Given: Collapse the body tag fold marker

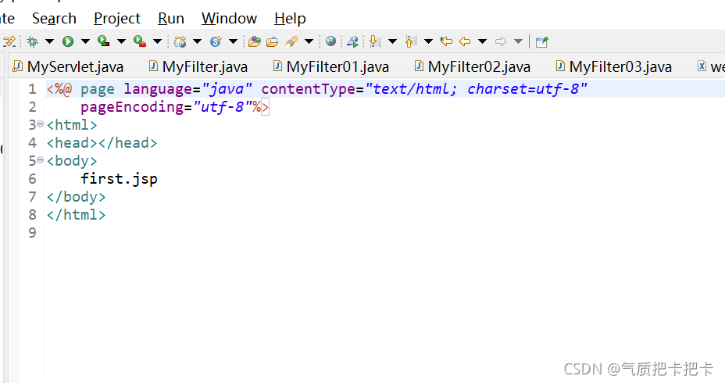Looking at the screenshot, I should [x=40, y=160].
